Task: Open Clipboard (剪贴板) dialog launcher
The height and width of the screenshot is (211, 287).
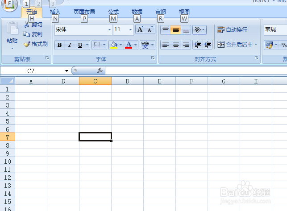Action: (x=47, y=58)
